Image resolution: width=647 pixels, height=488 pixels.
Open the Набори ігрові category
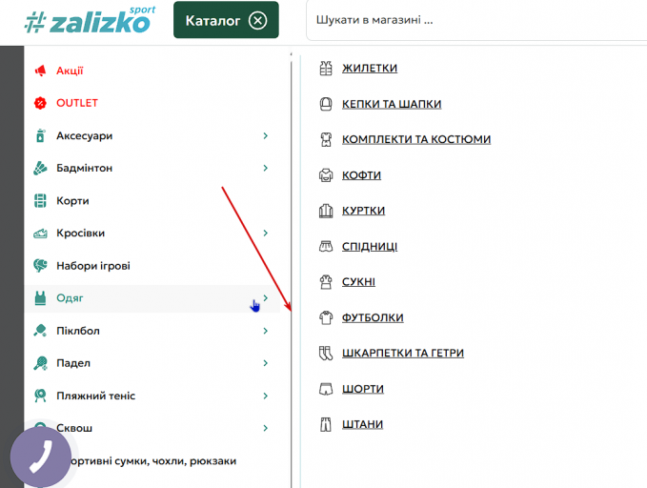pyautogui.click(x=93, y=266)
